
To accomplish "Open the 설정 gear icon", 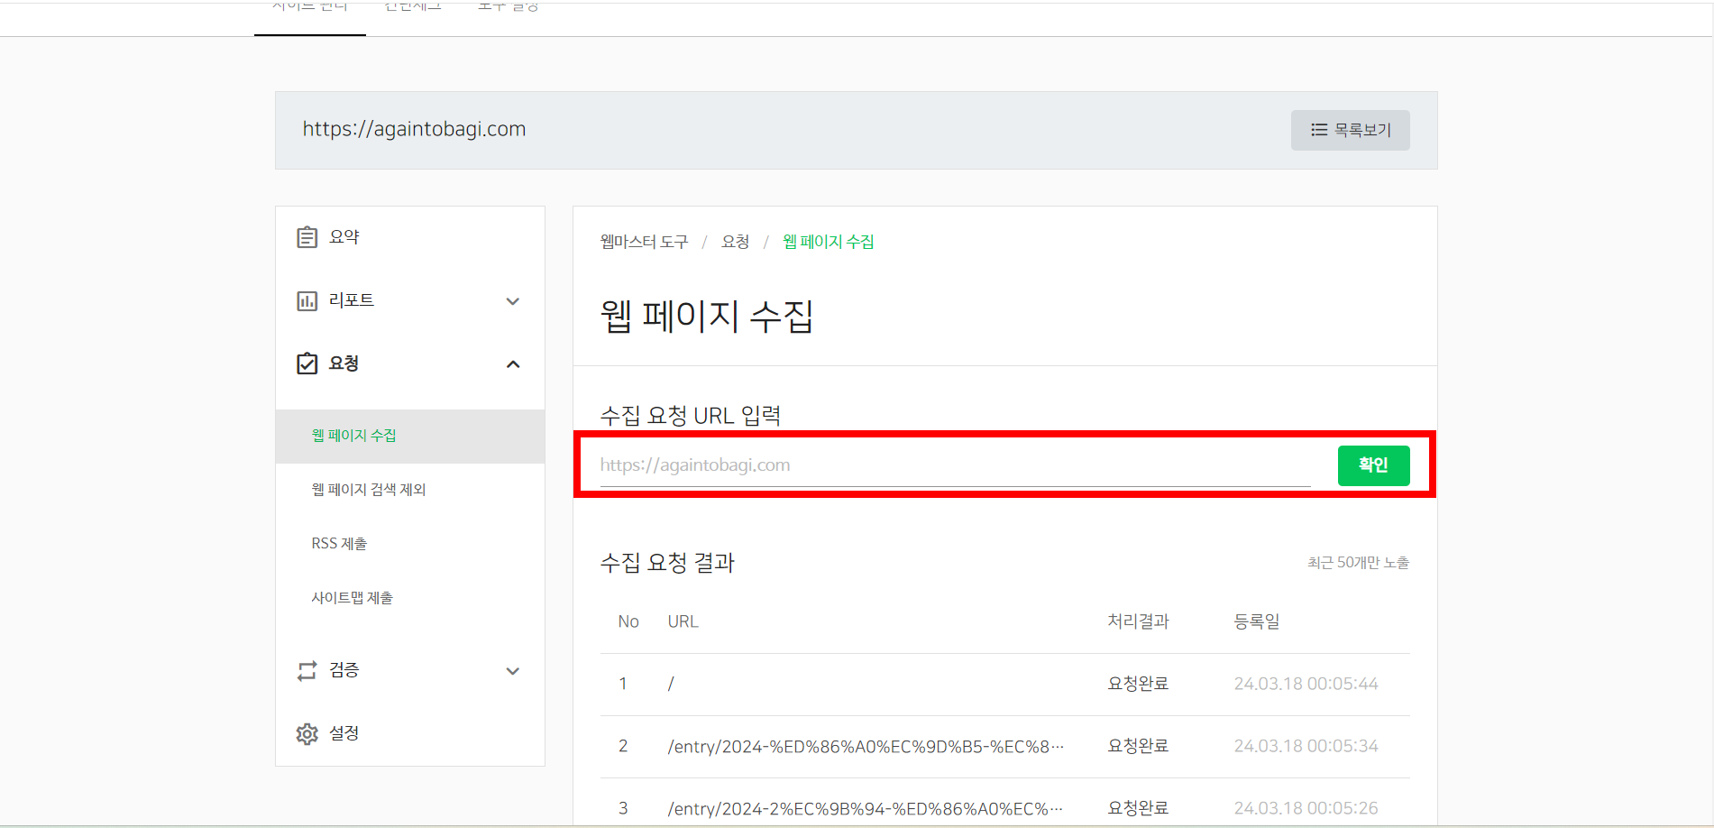I will coord(307,733).
